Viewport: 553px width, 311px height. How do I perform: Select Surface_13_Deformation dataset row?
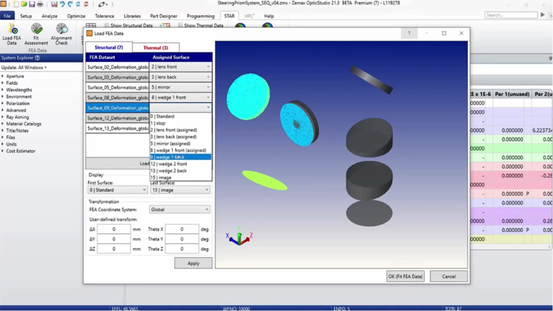pos(117,128)
